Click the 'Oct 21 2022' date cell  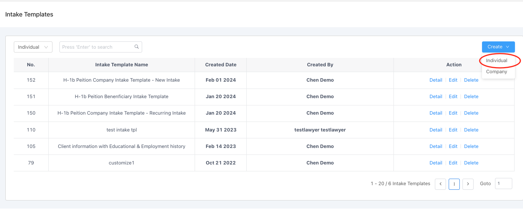tap(221, 163)
